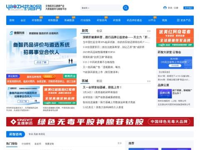Click the orange 优美红阿奇霉素 sidebar ad

tap(175, 37)
